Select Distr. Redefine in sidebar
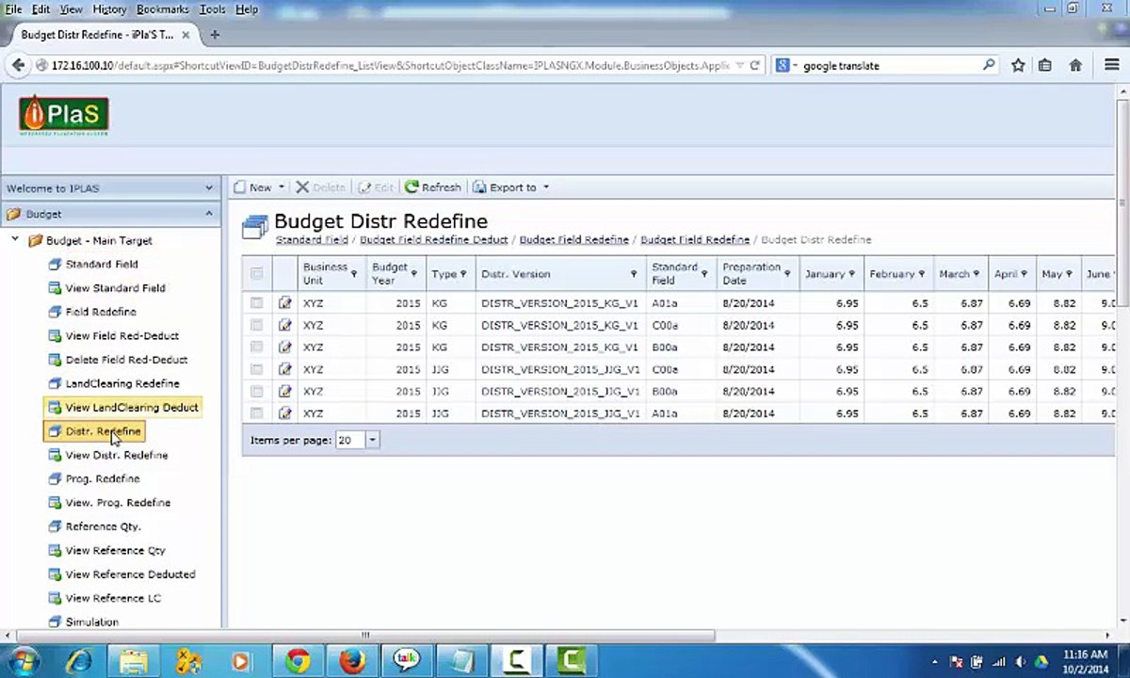The height and width of the screenshot is (678, 1130). coord(94,431)
